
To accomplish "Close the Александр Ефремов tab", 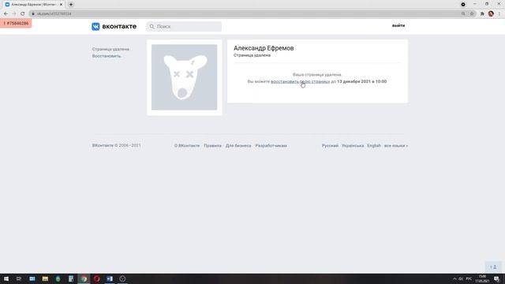I will coord(61,5).
